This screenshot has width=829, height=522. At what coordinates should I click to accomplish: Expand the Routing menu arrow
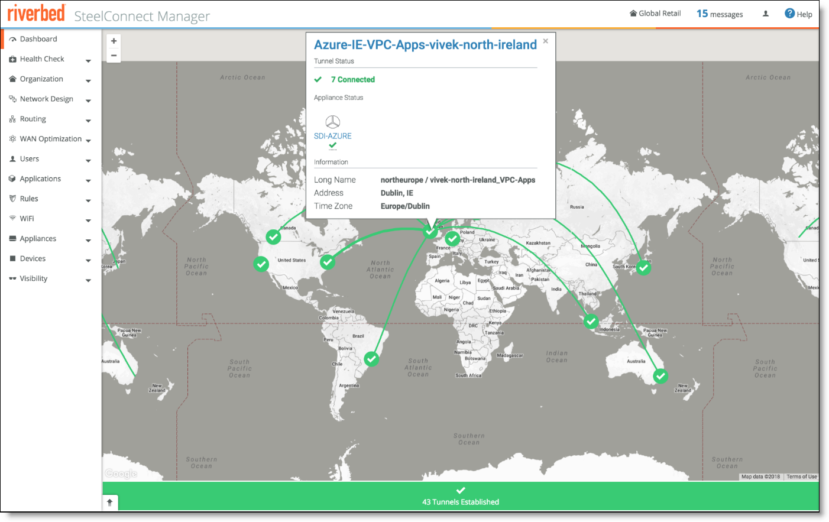click(88, 121)
